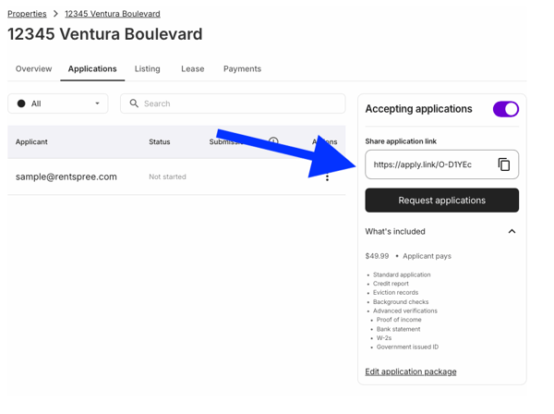Click the black status dot in the All filter

[21, 103]
